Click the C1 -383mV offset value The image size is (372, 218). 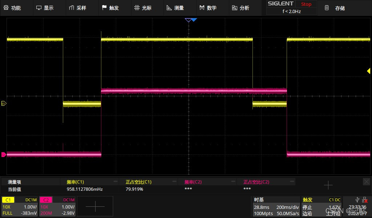coord(29,213)
